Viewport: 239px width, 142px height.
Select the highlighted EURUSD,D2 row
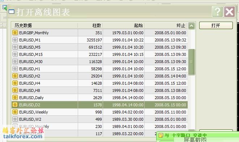(x=100, y=105)
